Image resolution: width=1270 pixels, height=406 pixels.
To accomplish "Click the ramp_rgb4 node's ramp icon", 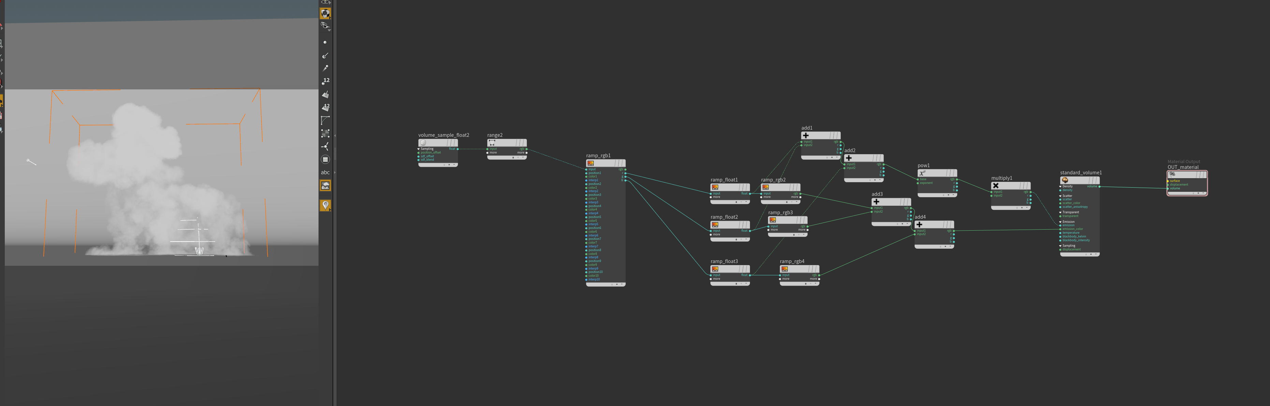I will pyautogui.click(x=784, y=269).
